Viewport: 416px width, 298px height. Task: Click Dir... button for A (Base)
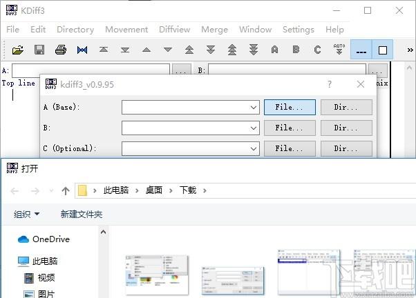click(x=346, y=108)
